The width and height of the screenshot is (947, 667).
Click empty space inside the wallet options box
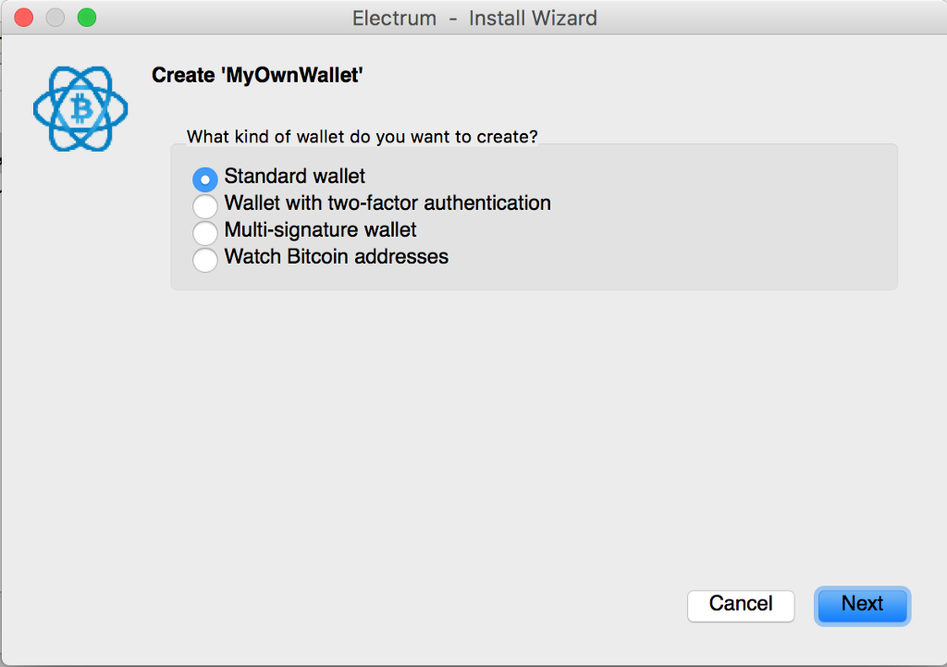703,222
